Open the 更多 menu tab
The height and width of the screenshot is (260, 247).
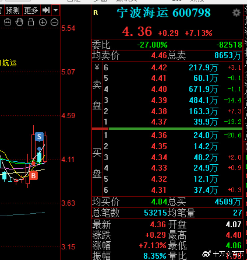[x=31, y=11]
